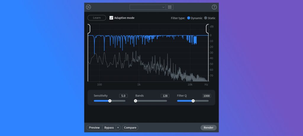Screen dimensions: 303x136
Task: Toggle the Adaptive mode checkbox
Action: click(x=111, y=18)
